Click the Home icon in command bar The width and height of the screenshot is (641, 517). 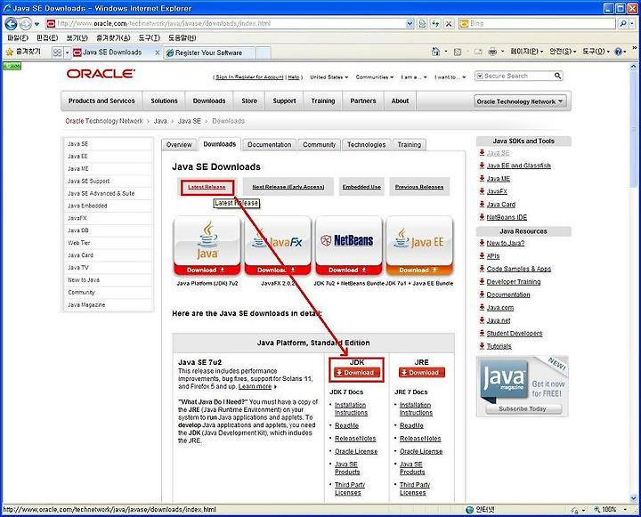coord(435,52)
